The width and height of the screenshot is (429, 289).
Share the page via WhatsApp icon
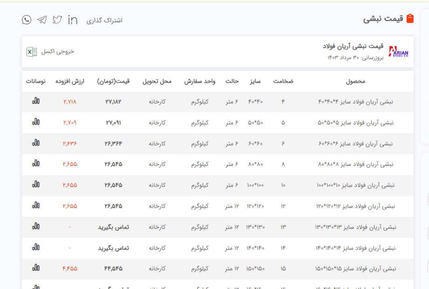27,20
